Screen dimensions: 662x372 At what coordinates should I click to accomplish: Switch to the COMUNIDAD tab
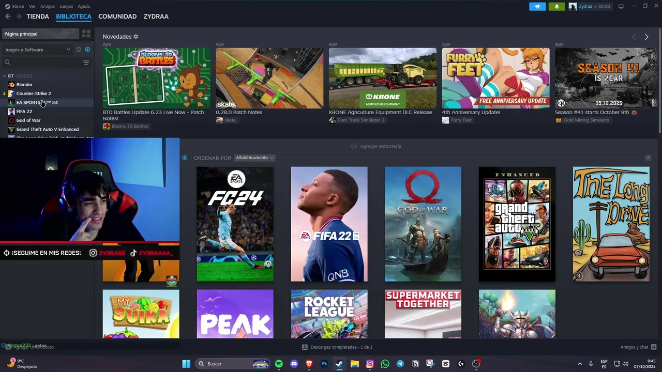click(x=117, y=17)
